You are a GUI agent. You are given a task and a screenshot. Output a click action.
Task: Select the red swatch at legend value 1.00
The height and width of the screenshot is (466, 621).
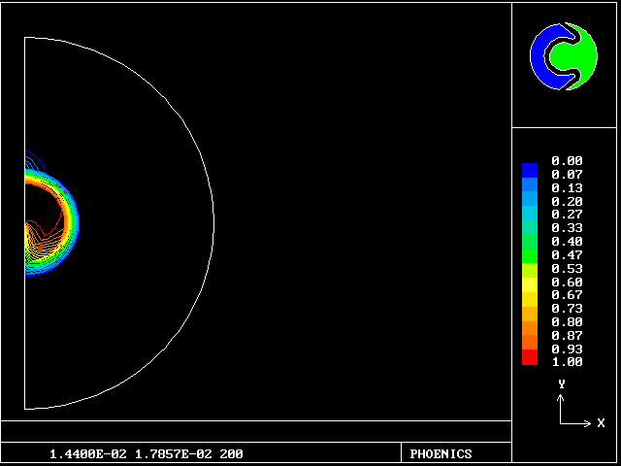click(x=529, y=358)
